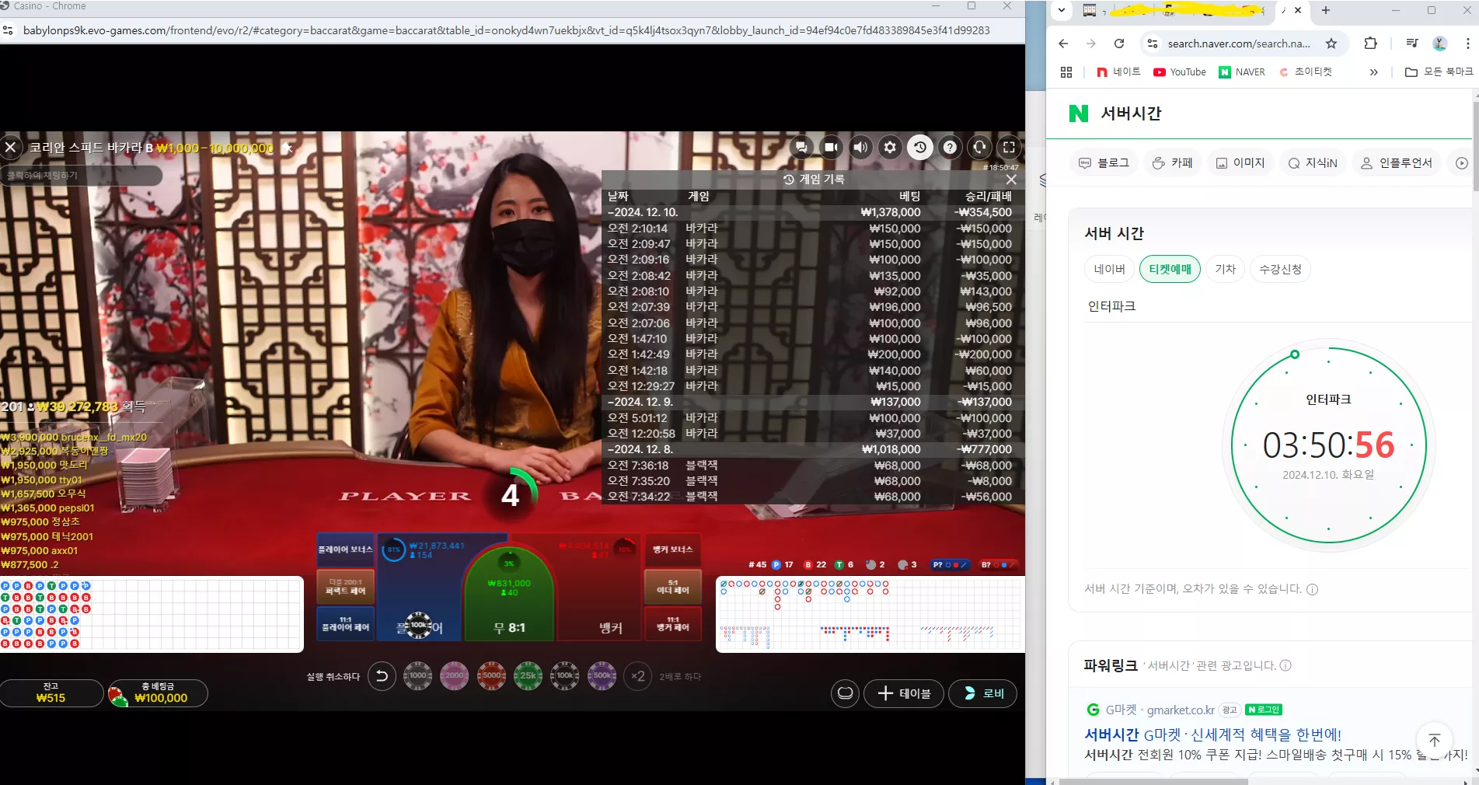Image resolution: width=1479 pixels, height=785 pixels.
Task: Bet on Banker Bonus (뱅커 보너스)
Action: tap(672, 549)
